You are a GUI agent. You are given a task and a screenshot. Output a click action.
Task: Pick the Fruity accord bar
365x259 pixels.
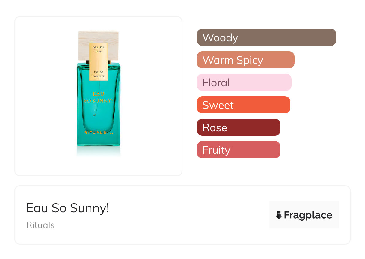[x=238, y=150]
